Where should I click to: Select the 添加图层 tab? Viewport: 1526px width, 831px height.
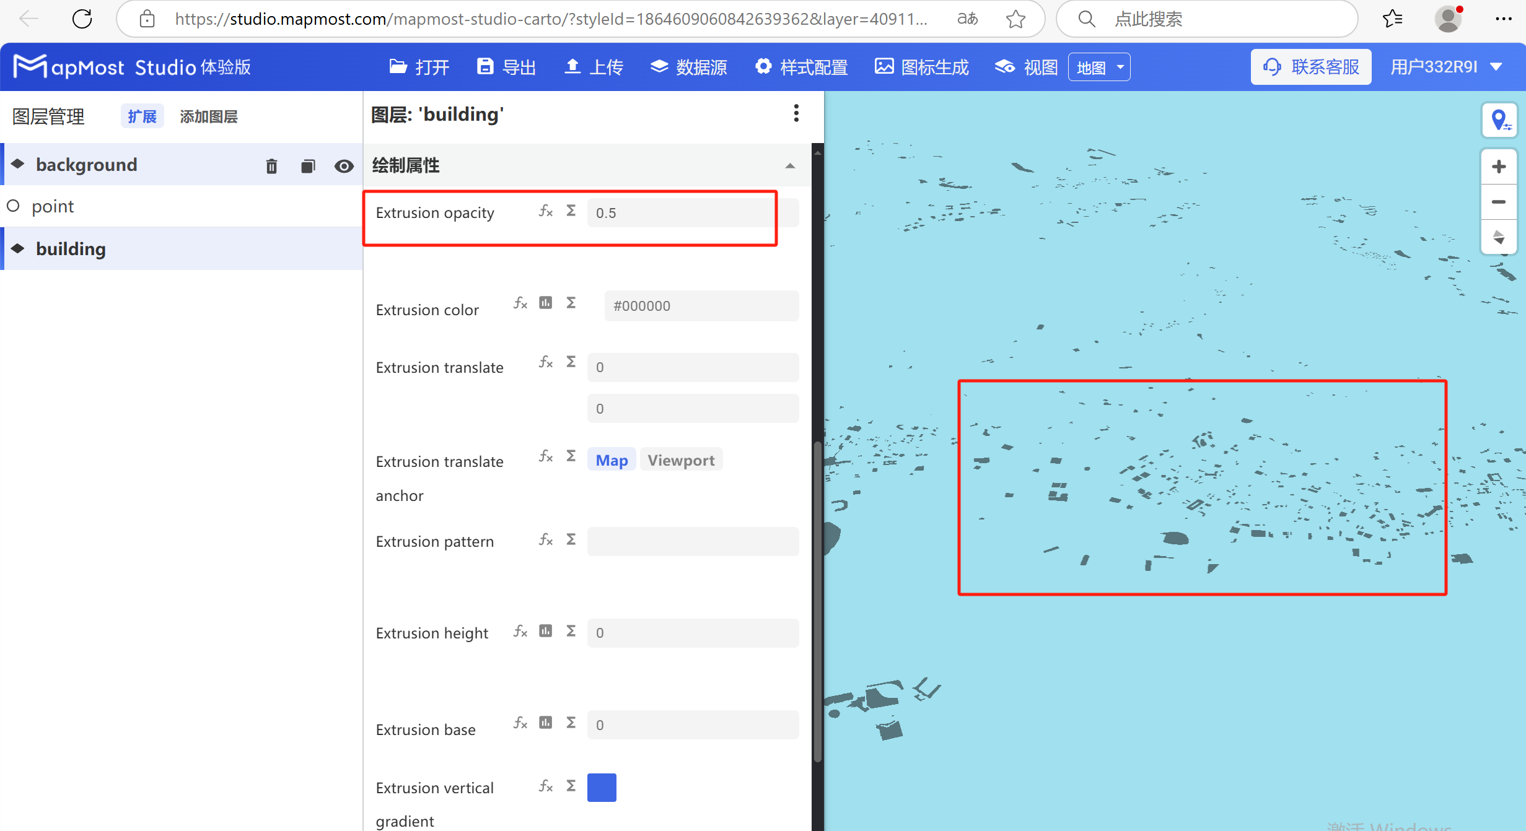[x=209, y=116]
